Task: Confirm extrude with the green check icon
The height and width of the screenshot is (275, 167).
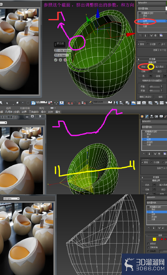Action: pos(56,60)
